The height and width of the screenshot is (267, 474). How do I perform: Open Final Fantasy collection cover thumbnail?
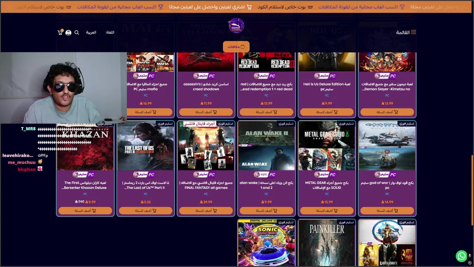click(x=206, y=146)
